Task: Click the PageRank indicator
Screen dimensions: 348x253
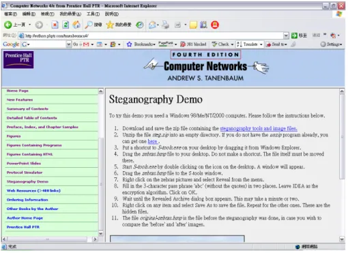Action: (x=166, y=44)
